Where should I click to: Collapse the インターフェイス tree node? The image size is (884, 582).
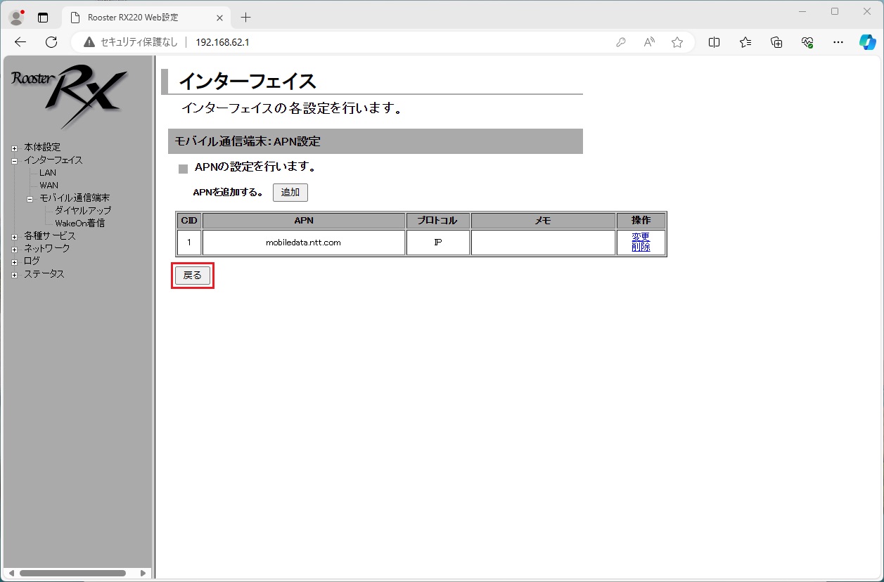(x=14, y=160)
